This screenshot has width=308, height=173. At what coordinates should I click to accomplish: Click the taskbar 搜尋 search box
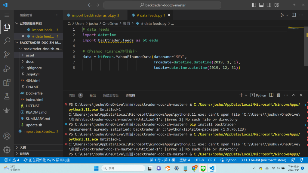(123, 168)
